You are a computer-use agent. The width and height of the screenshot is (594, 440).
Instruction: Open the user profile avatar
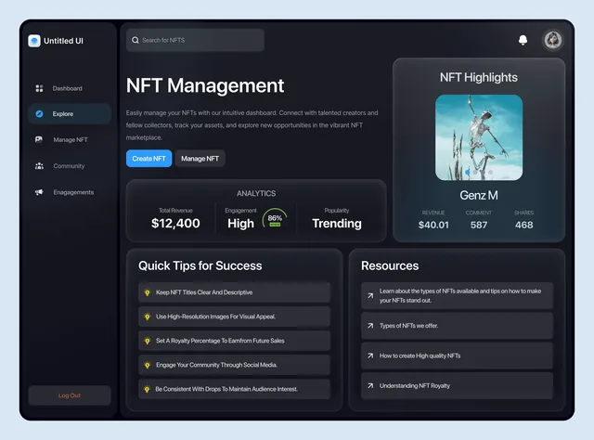pos(553,40)
